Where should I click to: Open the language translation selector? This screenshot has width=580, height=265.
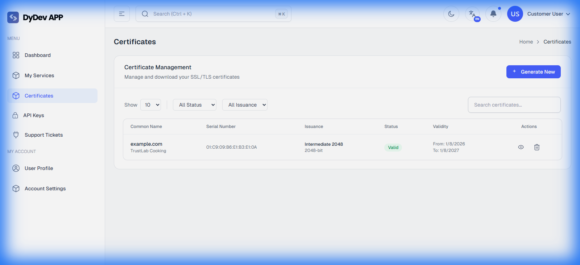[x=472, y=14]
